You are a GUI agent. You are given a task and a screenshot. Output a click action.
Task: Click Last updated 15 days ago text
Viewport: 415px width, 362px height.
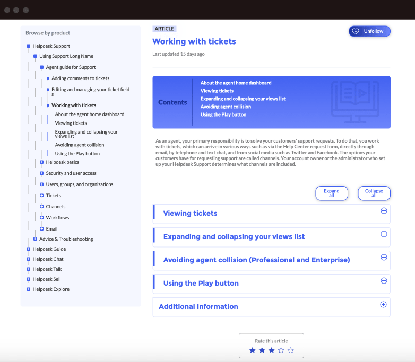(x=178, y=54)
